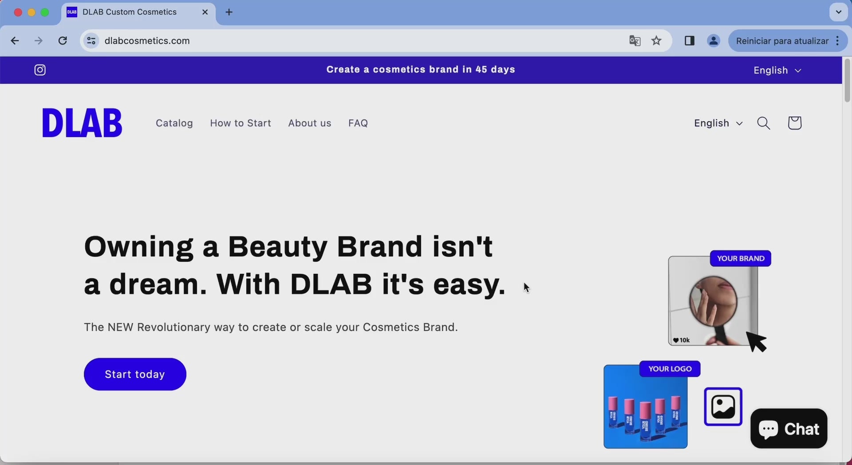Screen dimensions: 852x465
Task: Click the search magnifier icon
Action: (x=763, y=123)
